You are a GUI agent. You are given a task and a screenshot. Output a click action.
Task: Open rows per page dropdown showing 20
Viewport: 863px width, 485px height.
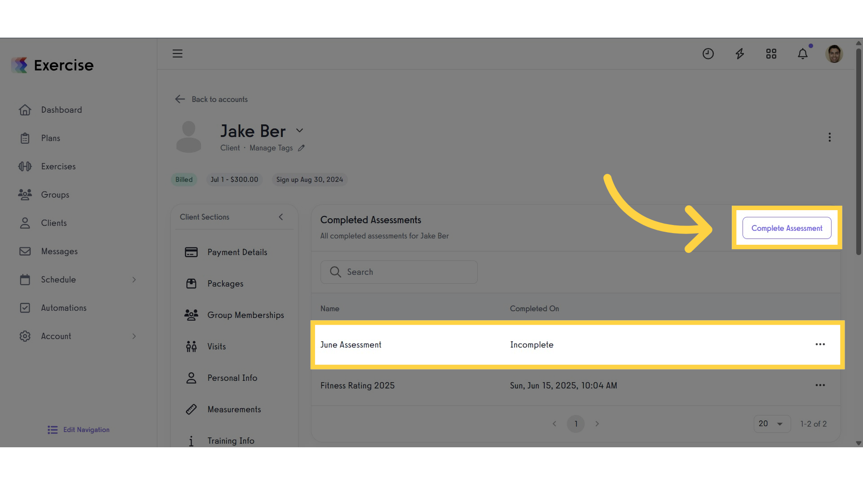[772, 424]
